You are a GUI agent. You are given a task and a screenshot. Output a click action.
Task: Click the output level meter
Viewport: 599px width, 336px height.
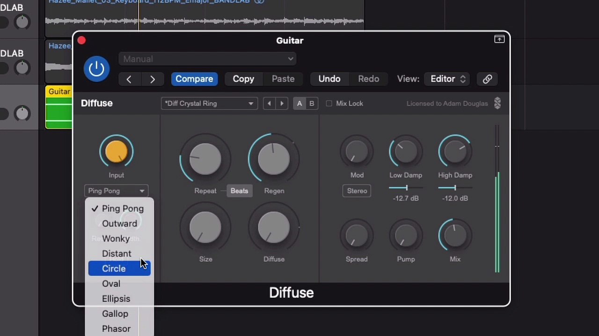click(x=497, y=198)
